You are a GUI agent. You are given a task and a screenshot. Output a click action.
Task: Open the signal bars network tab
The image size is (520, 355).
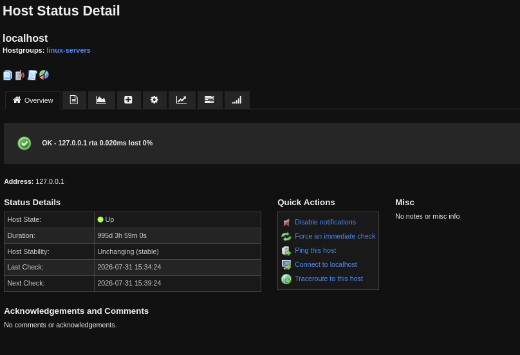pyautogui.click(x=237, y=100)
